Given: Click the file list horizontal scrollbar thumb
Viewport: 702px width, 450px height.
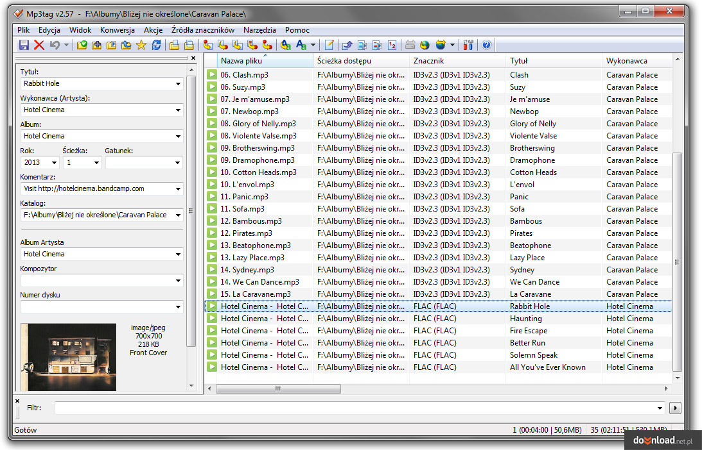Looking at the screenshot, I should tap(278, 388).
